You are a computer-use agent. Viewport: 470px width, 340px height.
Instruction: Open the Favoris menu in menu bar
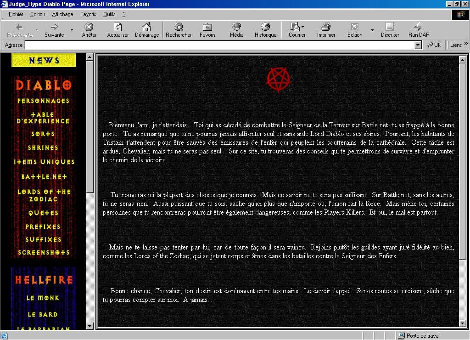coord(88,14)
